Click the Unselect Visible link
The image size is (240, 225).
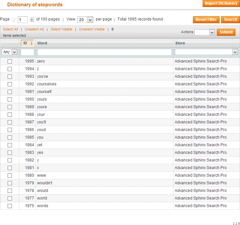pyautogui.click(x=92, y=29)
